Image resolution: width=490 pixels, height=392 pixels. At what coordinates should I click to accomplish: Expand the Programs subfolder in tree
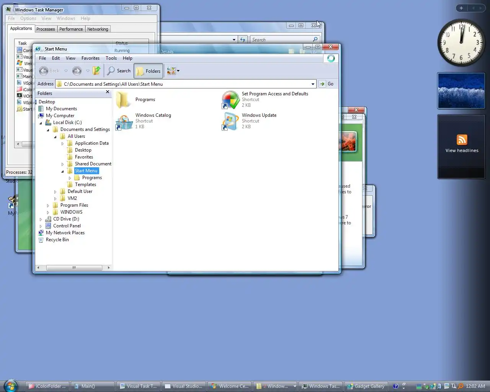70,178
